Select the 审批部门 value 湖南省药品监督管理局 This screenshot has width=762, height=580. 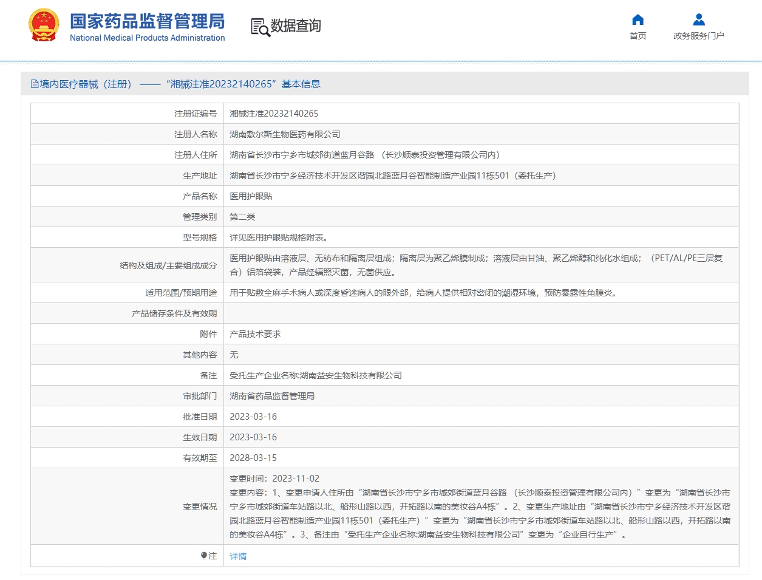(272, 396)
